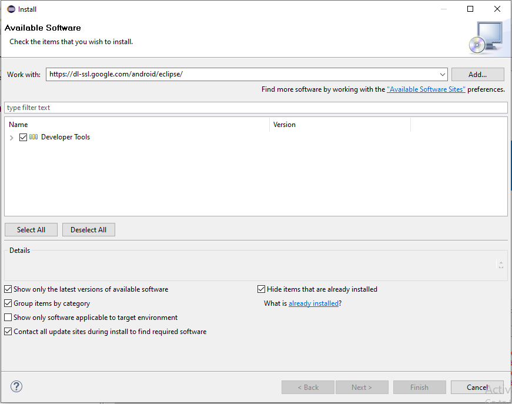Click the type filter text field
The height and width of the screenshot is (404, 512).
(x=256, y=108)
